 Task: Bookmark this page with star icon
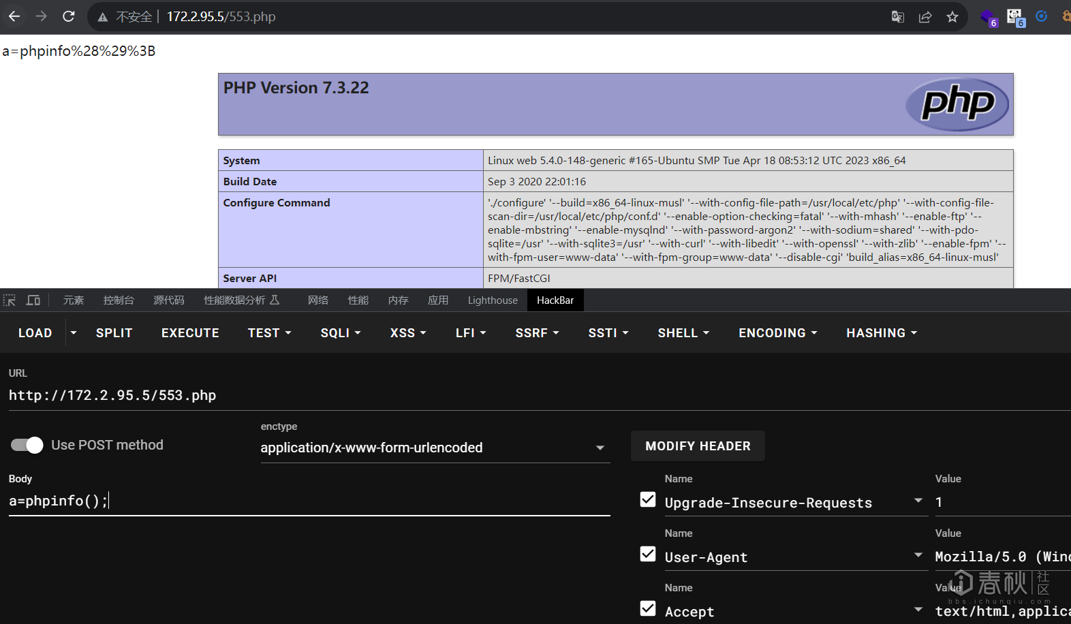pos(952,17)
